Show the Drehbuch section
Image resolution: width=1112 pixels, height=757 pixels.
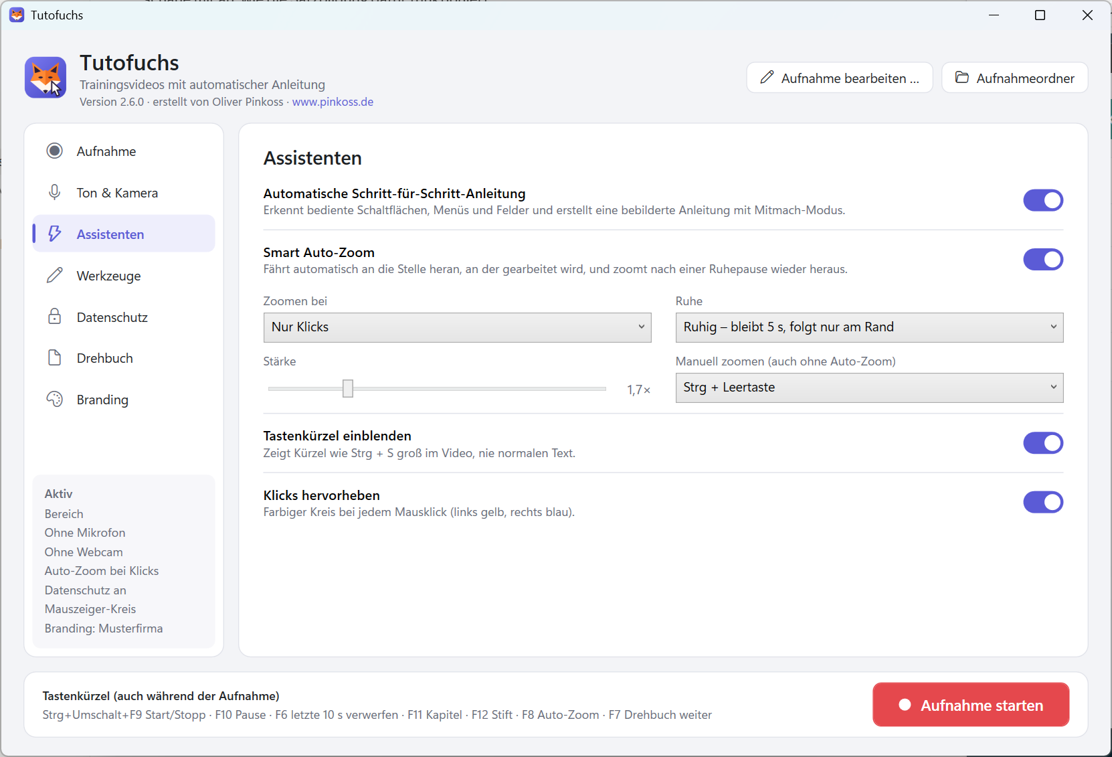click(x=124, y=358)
